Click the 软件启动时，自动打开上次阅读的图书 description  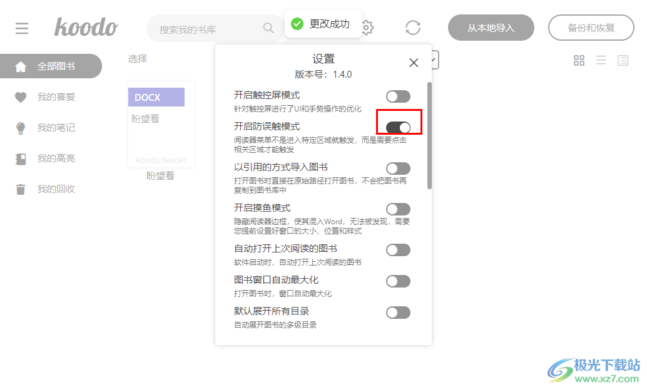click(297, 262)
